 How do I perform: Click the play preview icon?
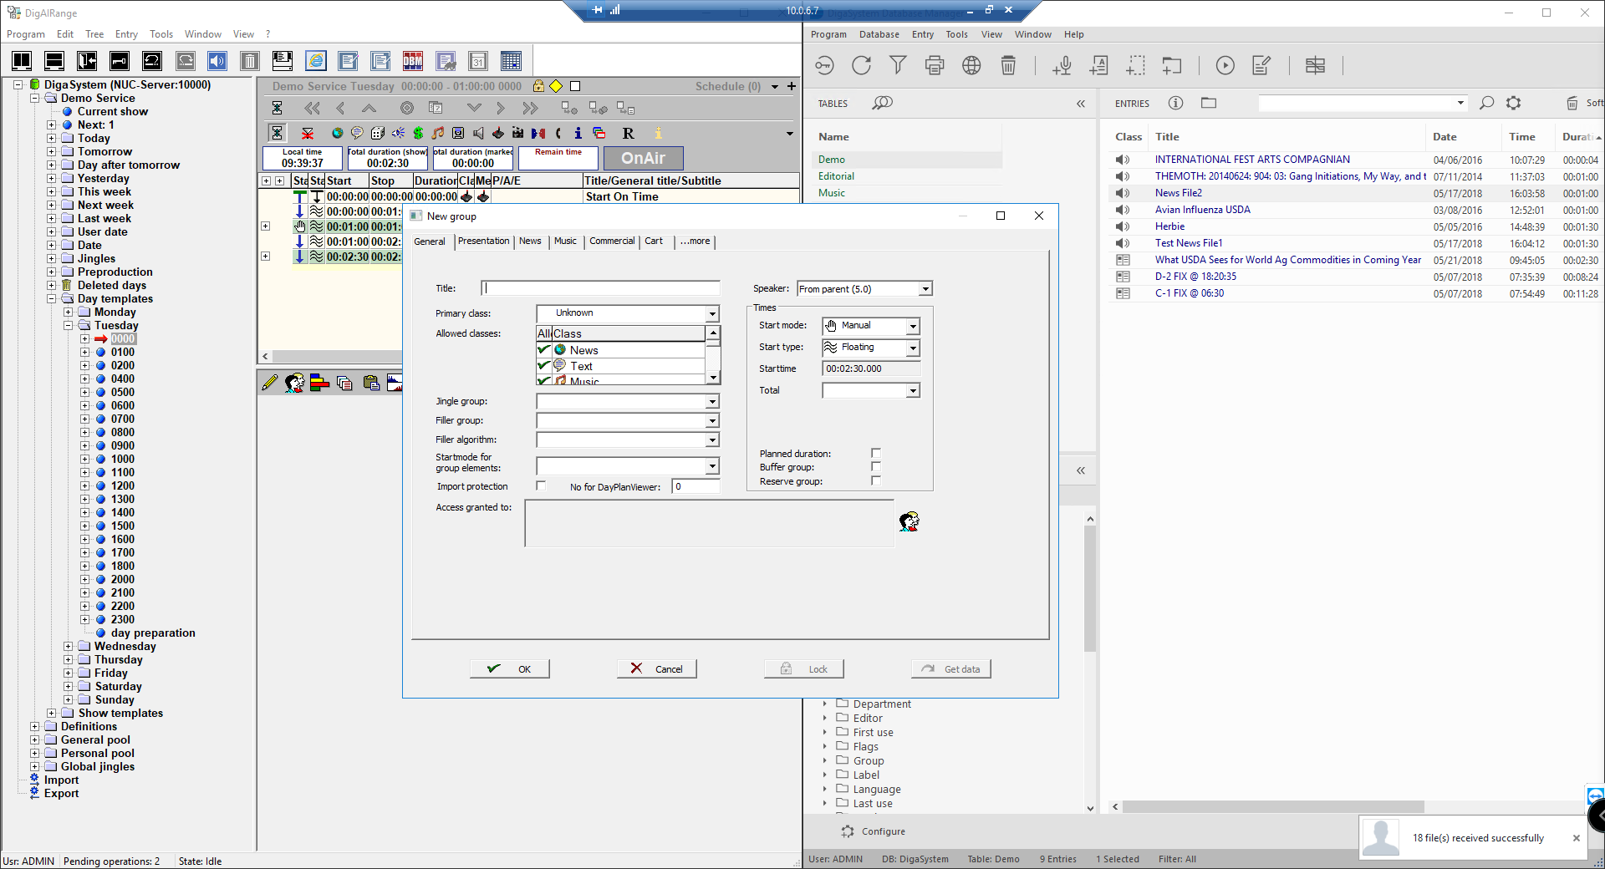coord(1225,65)
